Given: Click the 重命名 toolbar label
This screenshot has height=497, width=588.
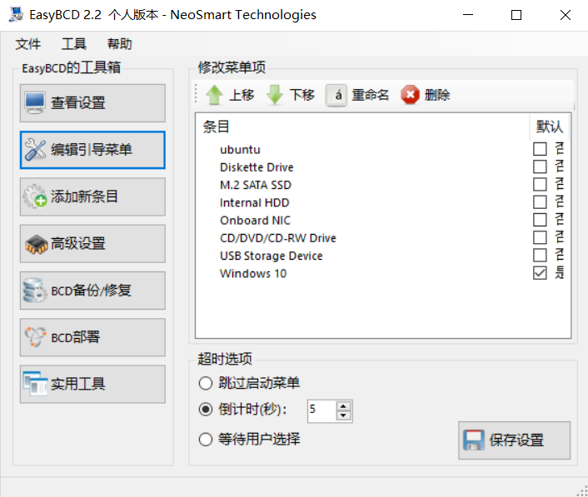Looking at the screenshot, I should pos(370,95).
